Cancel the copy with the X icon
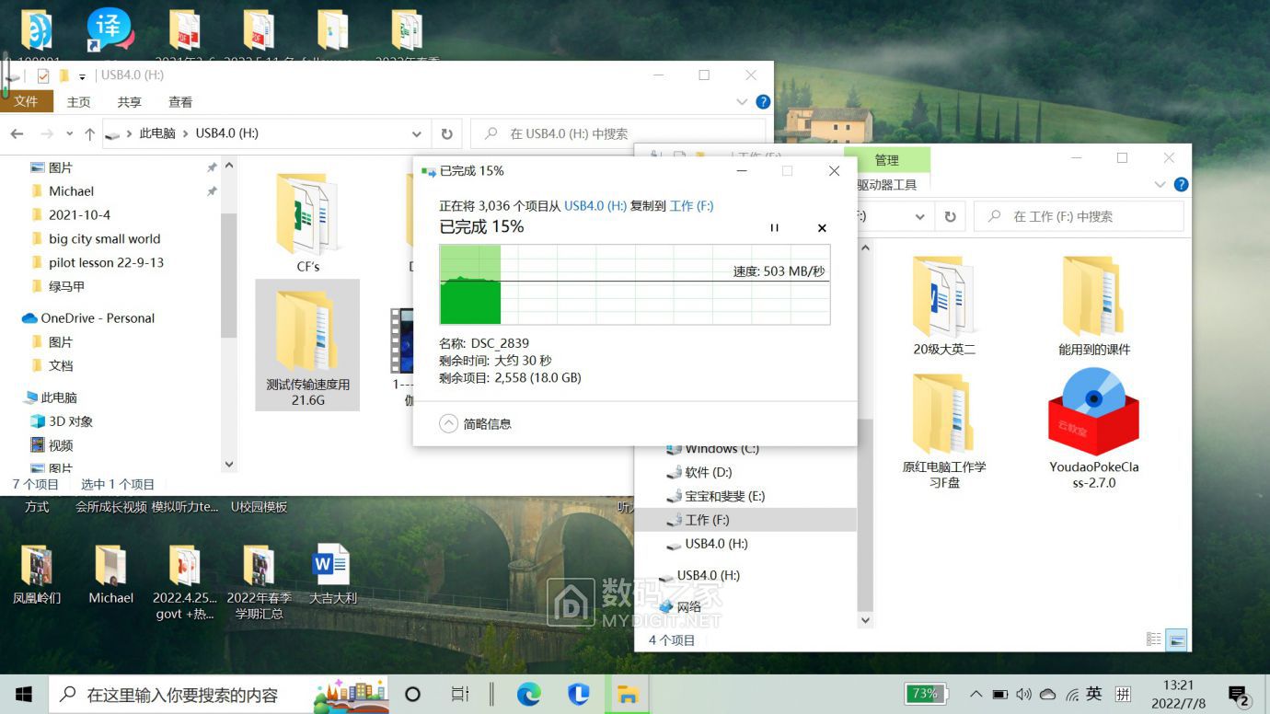The width and height of the screenshot is (1270, 714). pyautogui.click(x=822, y=228)
